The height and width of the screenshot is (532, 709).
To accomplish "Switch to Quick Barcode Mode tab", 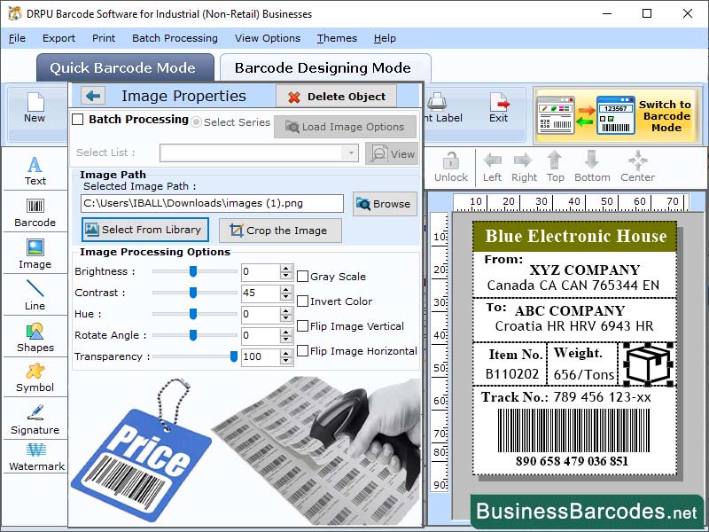I will pyautogui.click(x=125, y=67).
